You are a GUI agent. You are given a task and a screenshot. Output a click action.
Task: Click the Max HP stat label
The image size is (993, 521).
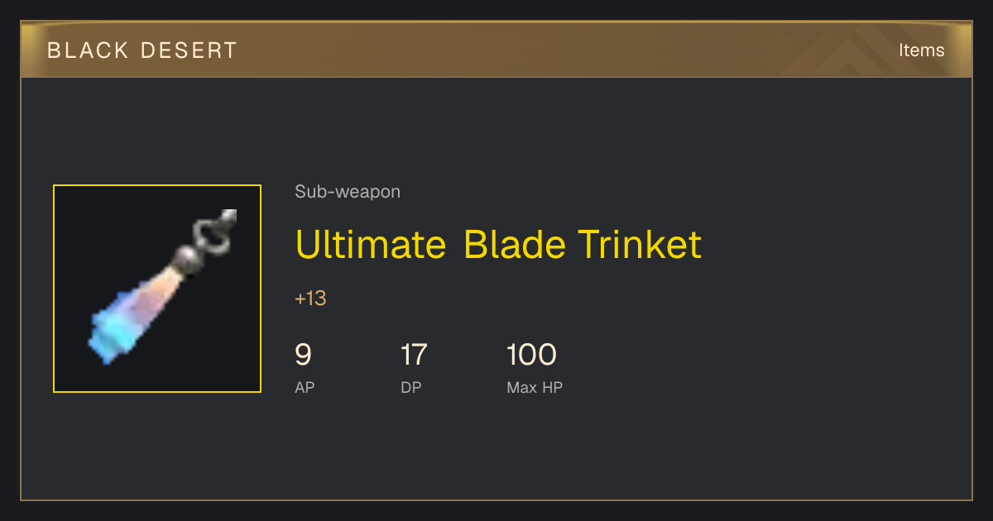click(535, 387)
